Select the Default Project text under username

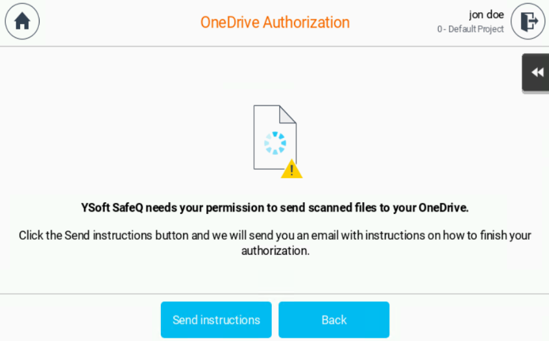coord(476,29)
